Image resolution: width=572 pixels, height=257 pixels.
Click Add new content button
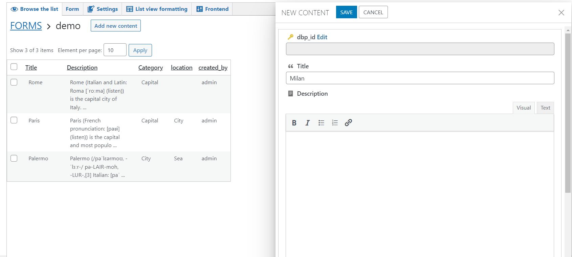coord(116,26)
